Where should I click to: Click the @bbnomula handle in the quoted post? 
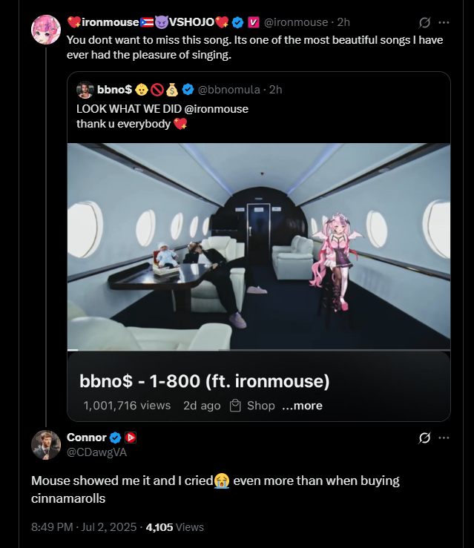coord(228,90)
